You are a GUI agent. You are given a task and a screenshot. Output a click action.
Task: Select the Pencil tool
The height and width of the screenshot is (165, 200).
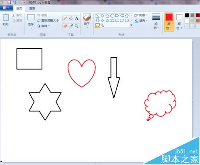pos(65,18)
